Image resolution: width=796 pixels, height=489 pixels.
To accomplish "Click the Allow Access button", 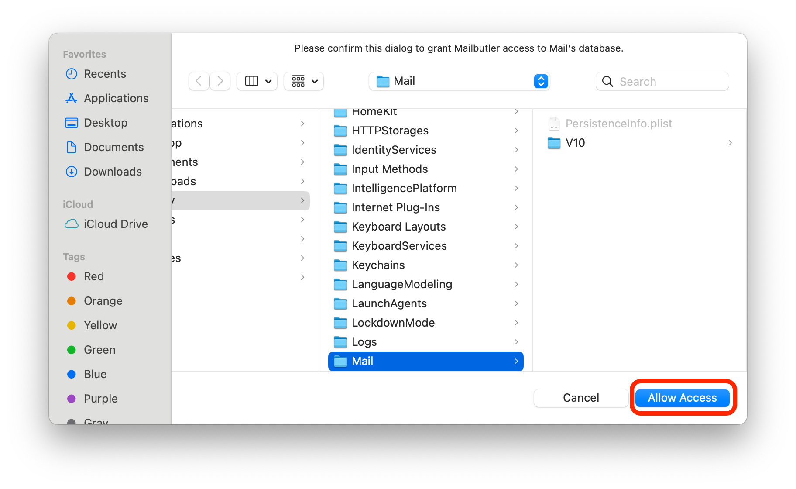I will (x=682, y=398).
